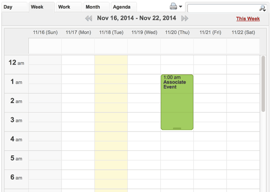Click the This Week link
The height and width of the screenshot is (192, 271).
pyautogui.click(x=248, y=19)
